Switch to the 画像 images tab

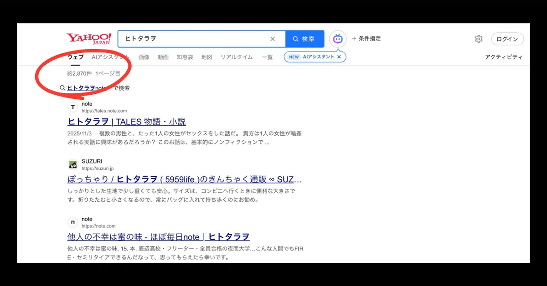coord(144,57)
